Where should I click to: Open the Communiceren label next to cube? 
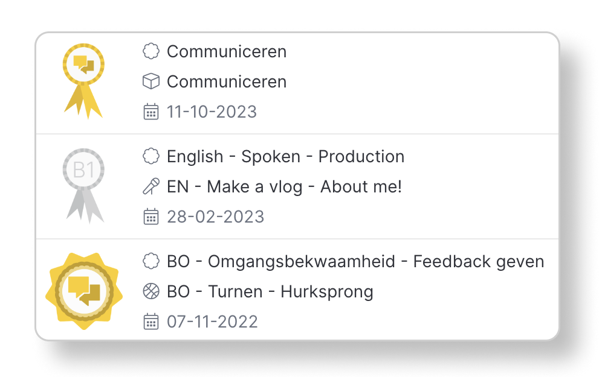227,81
